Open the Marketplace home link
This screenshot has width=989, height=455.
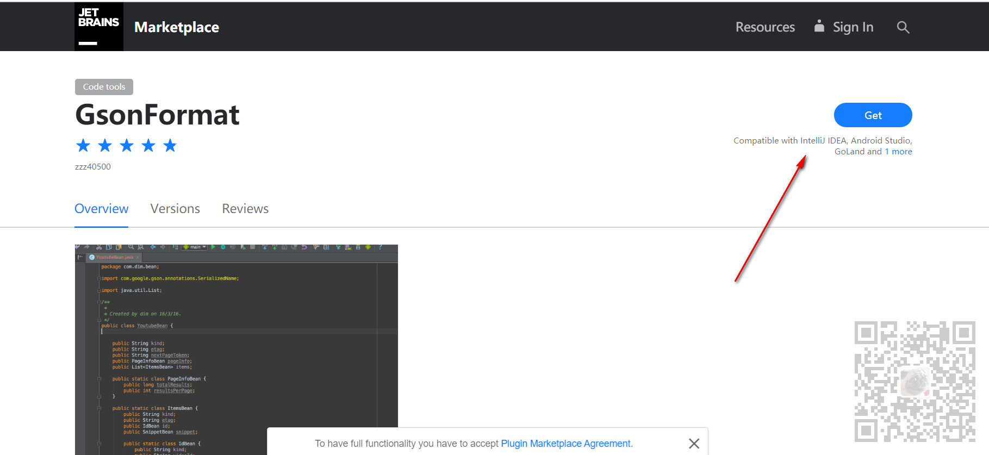tap(177, 27)
